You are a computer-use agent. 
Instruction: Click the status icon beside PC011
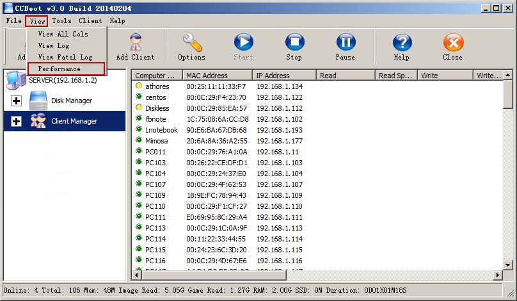139,151
